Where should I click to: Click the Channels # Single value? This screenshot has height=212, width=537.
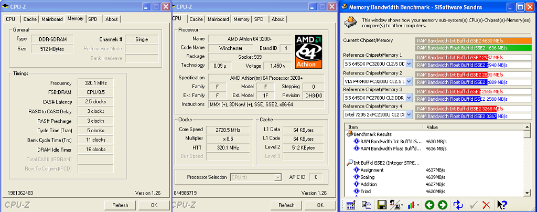[x=142, y=39]
